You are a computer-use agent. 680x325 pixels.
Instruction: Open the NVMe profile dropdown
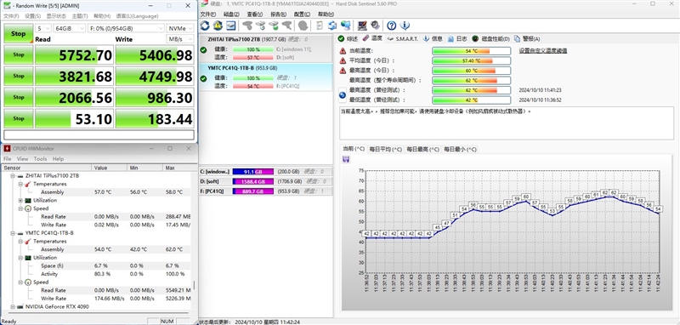[180, 28]
